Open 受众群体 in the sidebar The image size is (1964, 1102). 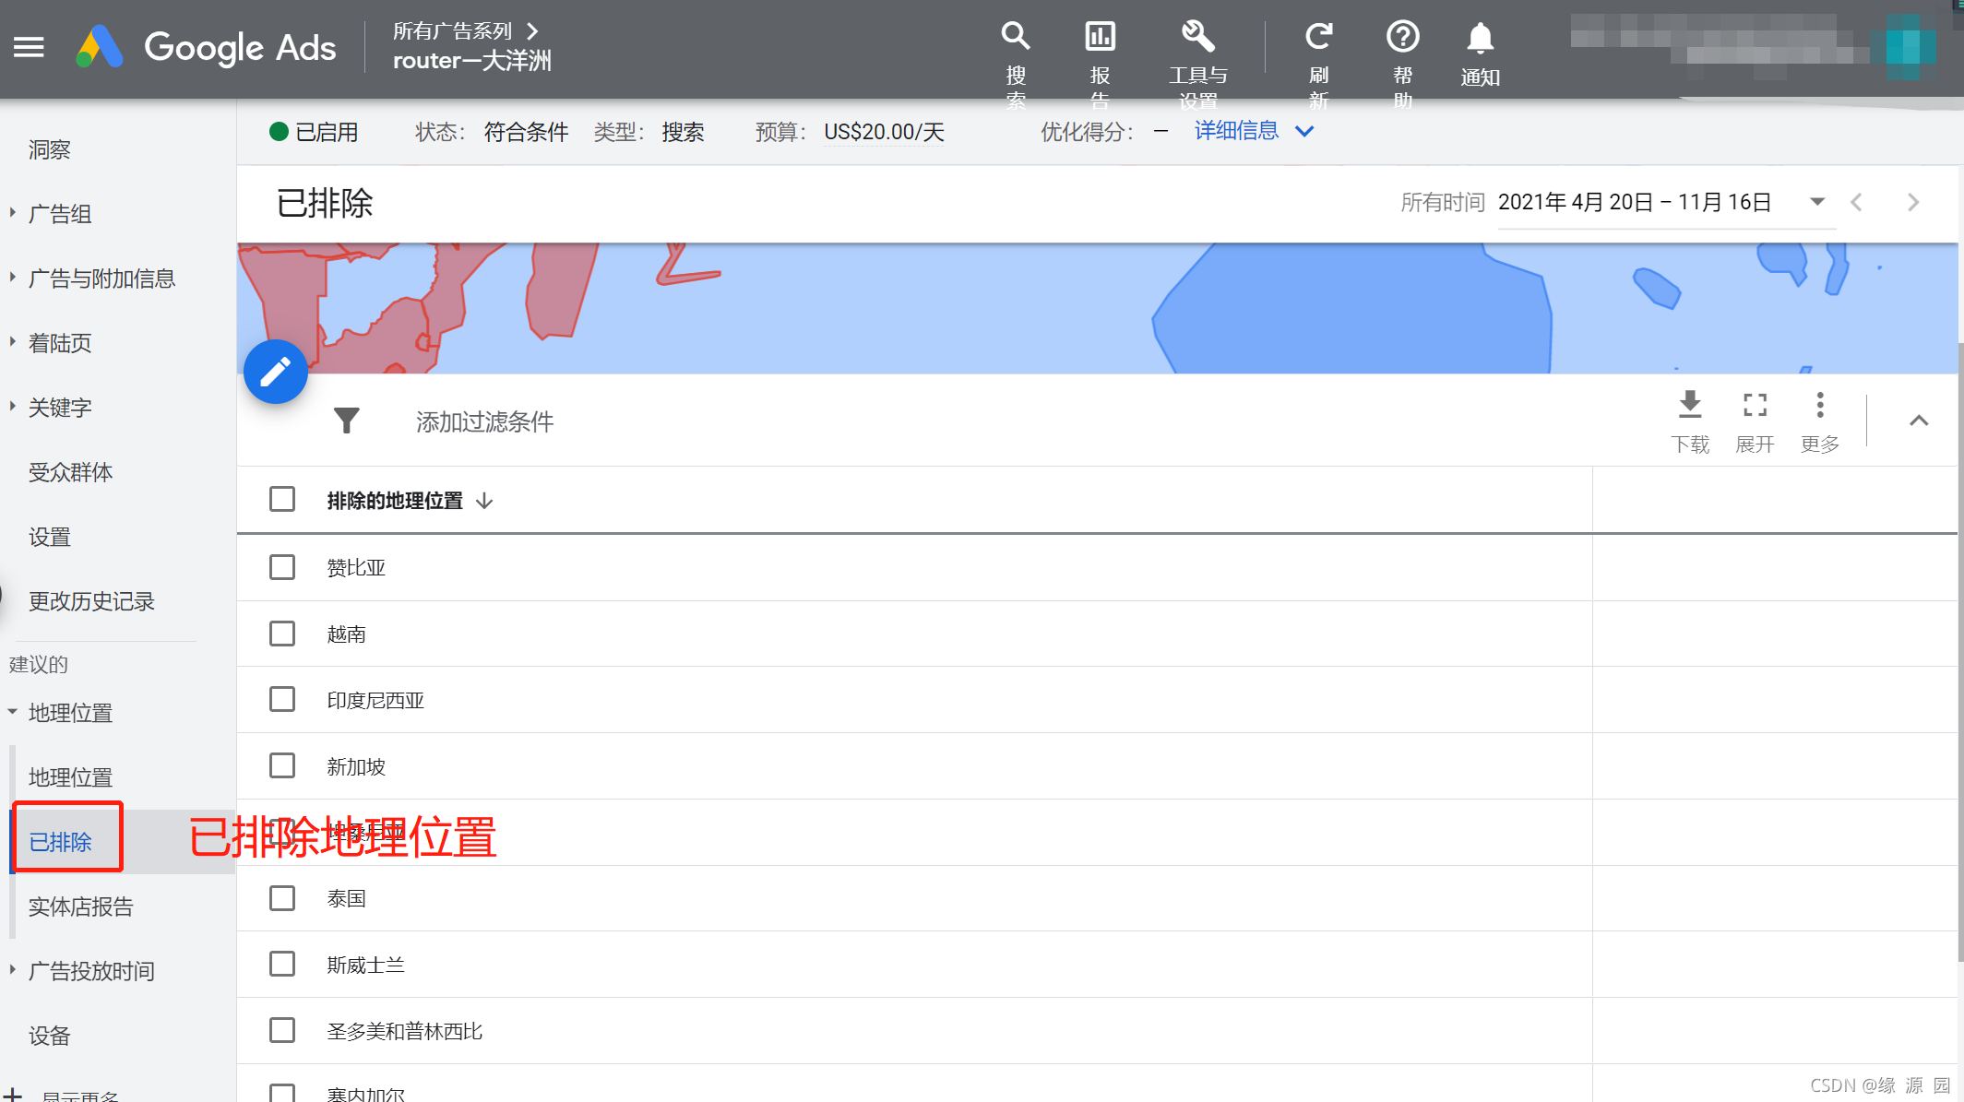click(70, 472)
